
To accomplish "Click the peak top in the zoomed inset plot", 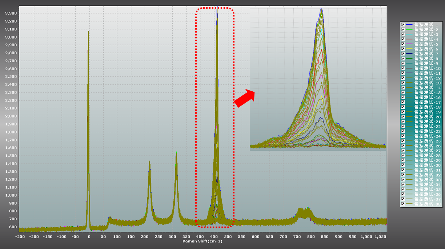I will [321, 10].
